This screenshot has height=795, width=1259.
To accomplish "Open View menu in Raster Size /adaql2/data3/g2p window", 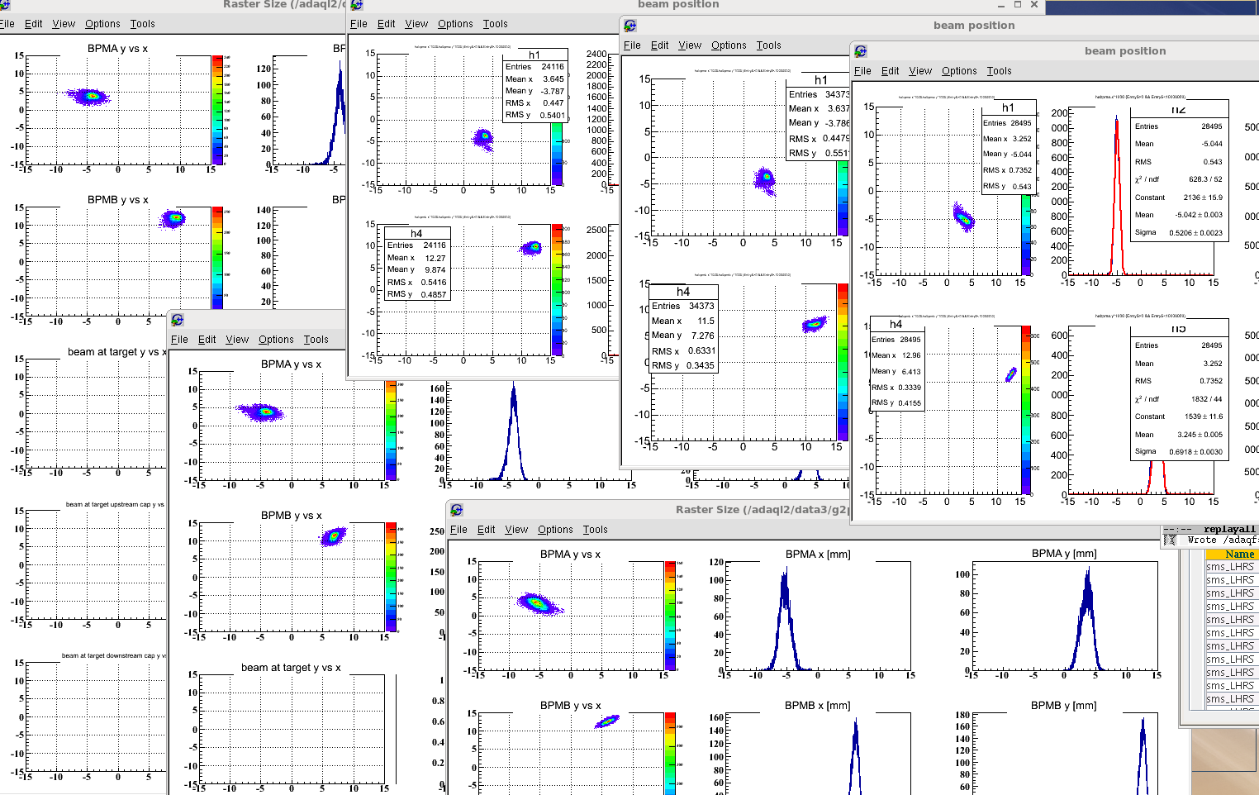I will pyautogui.click(x=516, y=530).
